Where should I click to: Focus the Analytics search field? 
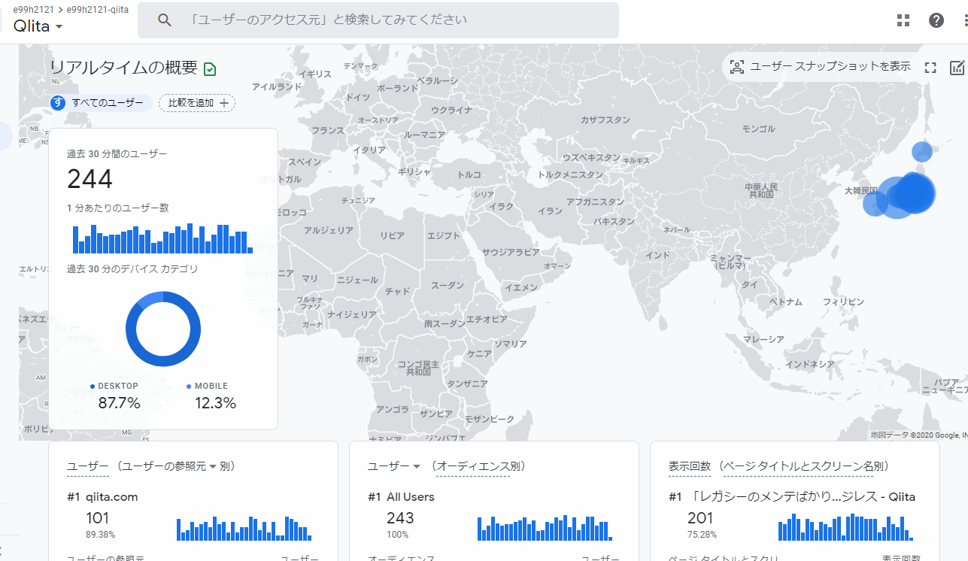coord(378,20)
